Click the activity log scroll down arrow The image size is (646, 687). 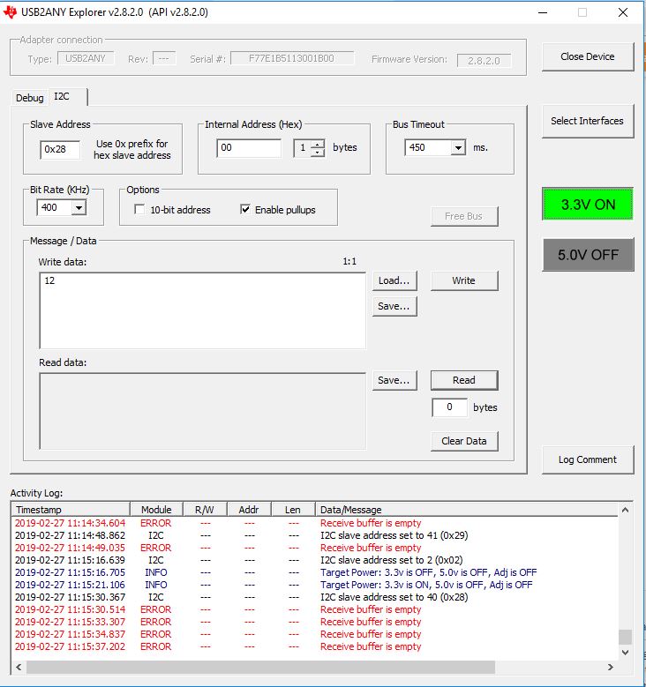pos(626,653)
